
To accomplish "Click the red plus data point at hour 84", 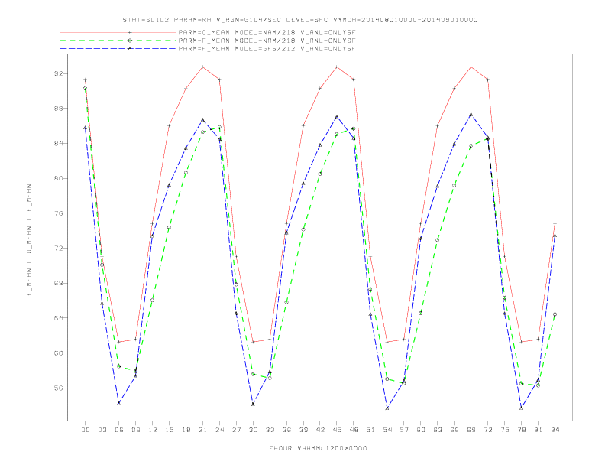I will click(x=555, y=223).
